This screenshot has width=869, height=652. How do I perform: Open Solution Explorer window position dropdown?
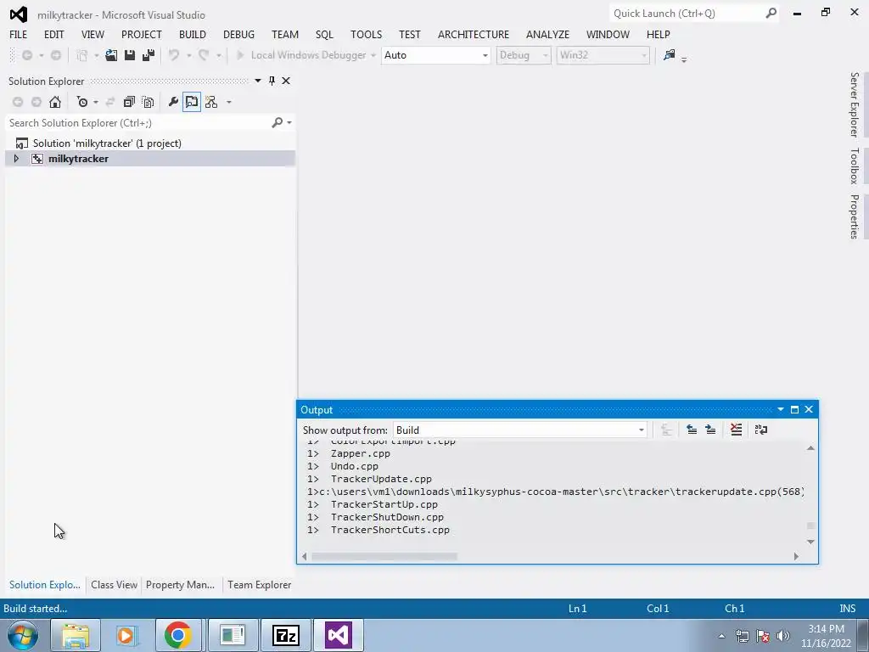[258, 81]
